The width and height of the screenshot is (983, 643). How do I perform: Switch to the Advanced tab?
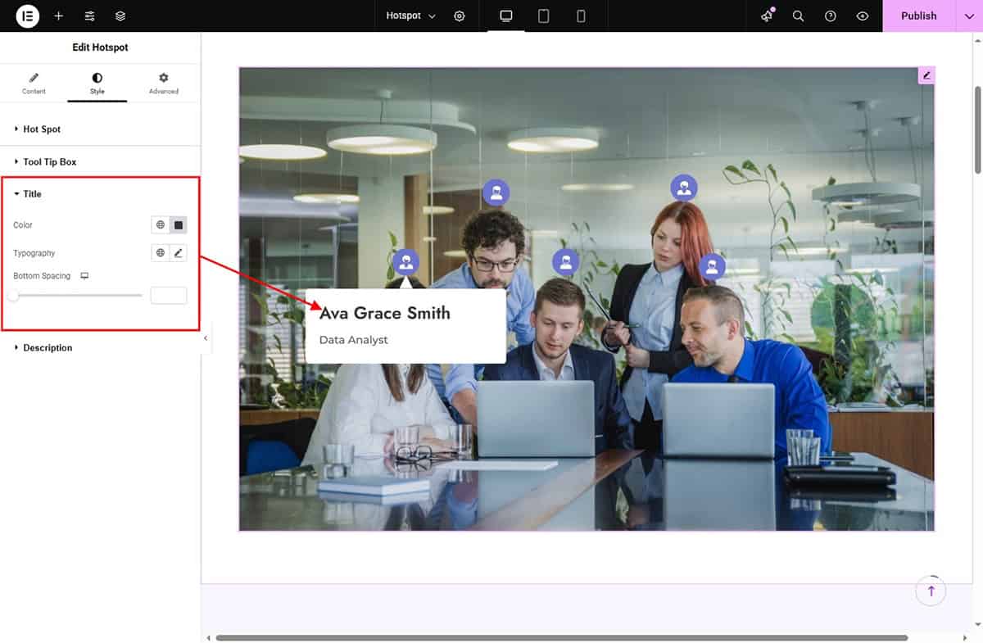163,84
